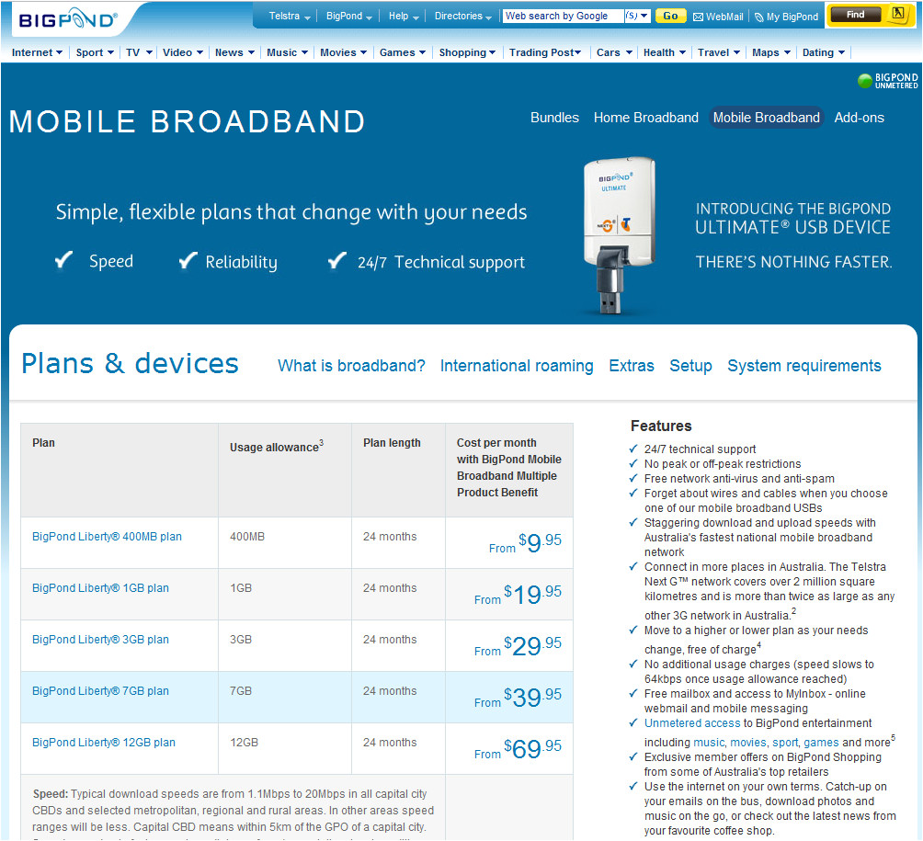The width and height of the screenshot is (923, 841).
Task: Click the Unmetered access link in Features
Action: pyautogui.click(x=690, y=723)
